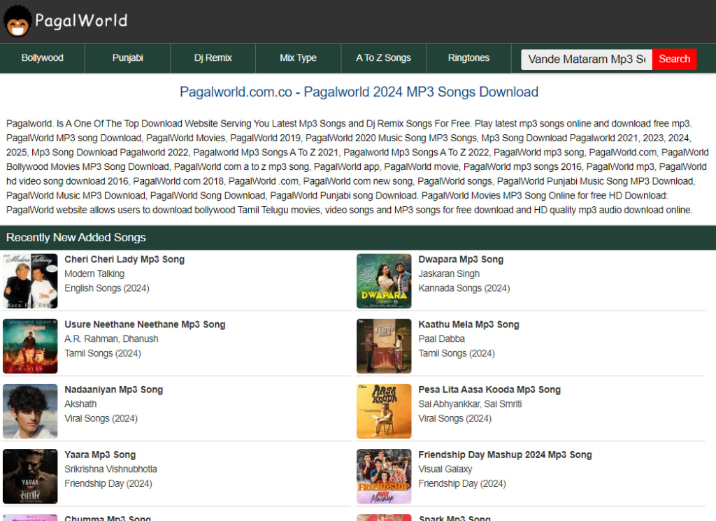Open the Mix Type menu
The width and height of the screenshot is (716, 521).
[x=298, y=58]
